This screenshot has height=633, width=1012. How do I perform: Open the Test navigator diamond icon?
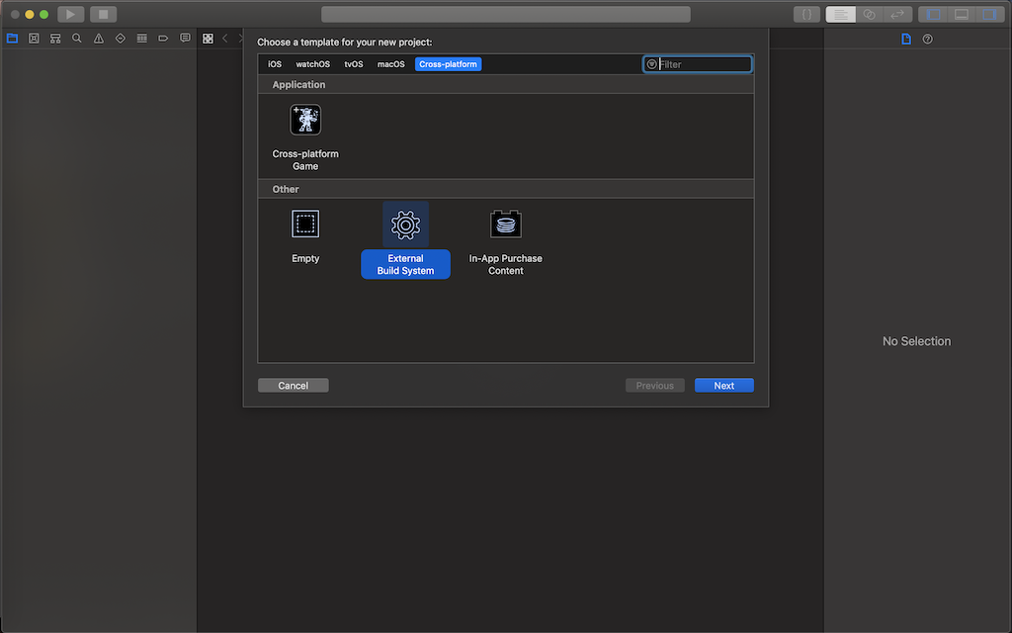(x=120, y=39)
